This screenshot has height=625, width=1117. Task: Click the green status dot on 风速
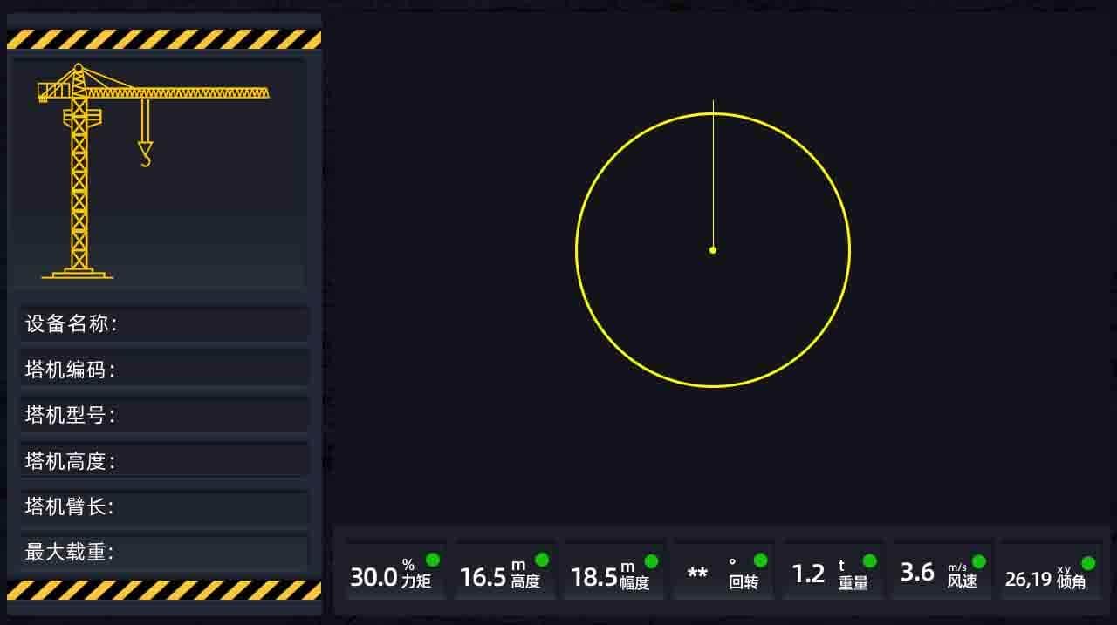click(978, 561)
